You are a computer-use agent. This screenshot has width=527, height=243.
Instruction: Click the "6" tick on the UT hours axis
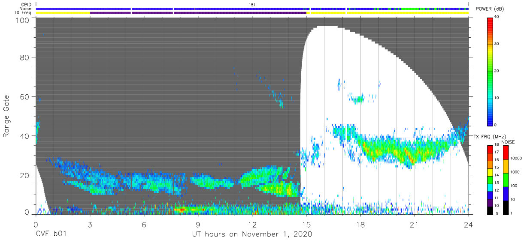pos(144,224)
